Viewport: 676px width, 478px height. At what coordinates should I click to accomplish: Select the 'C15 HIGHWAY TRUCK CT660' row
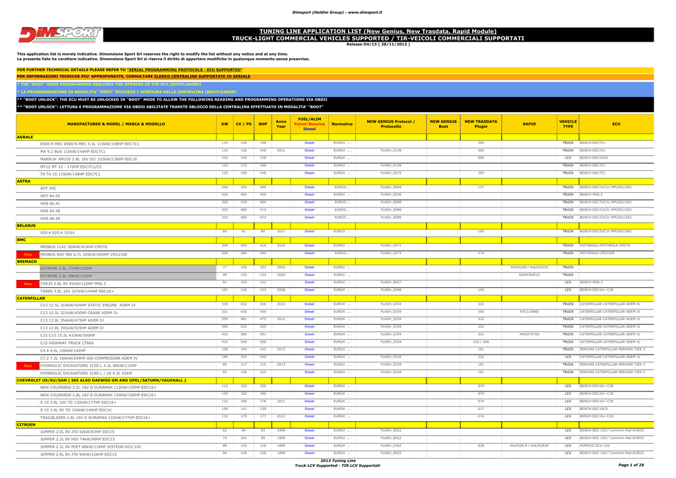335,343
